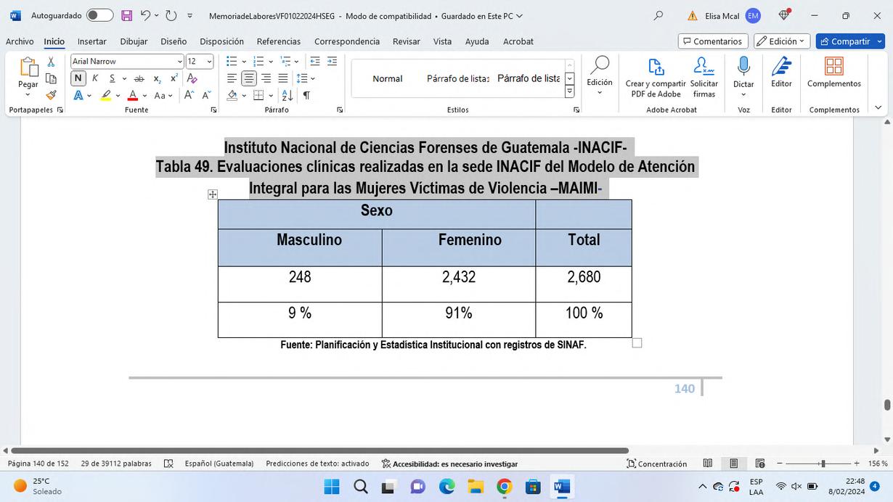Cut selection with the scissors icon
This screenshot has width=893, height=502.
click(x=51, y=62)
